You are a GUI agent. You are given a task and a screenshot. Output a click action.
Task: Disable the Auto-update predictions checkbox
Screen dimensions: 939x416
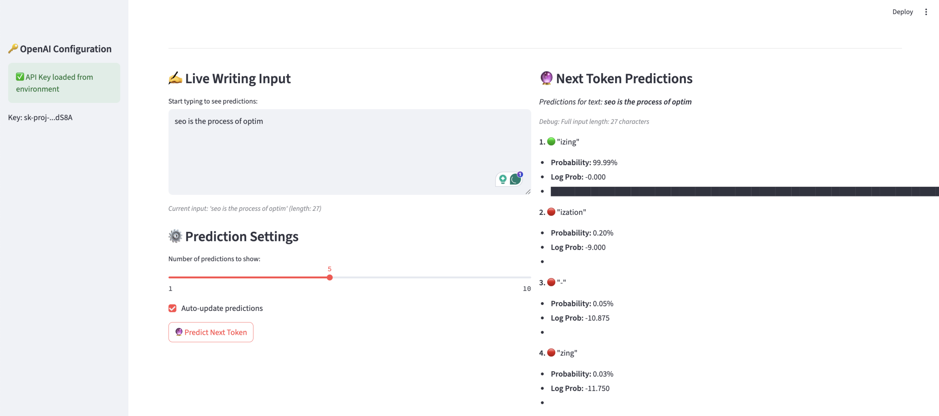pyautogui.click(x=172, y=308)
